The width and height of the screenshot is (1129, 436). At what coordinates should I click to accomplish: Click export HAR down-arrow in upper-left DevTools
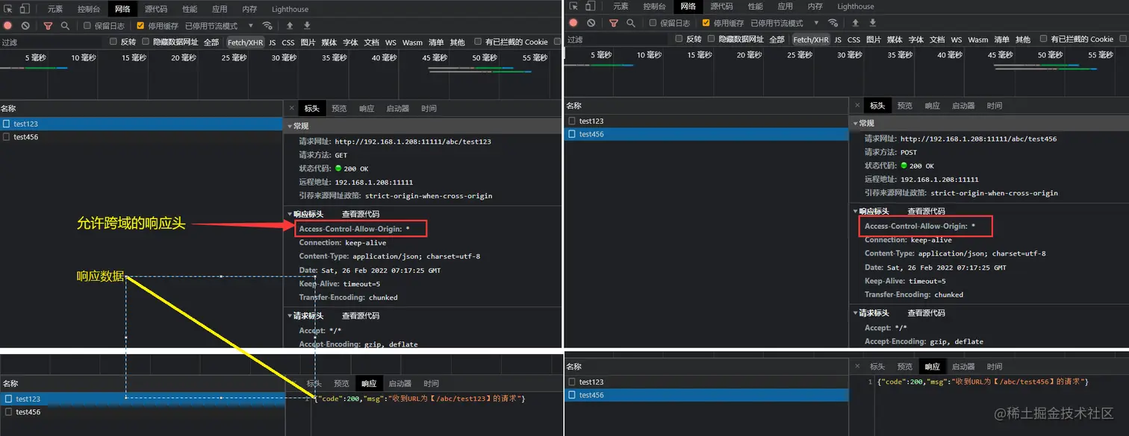(307, 25)
